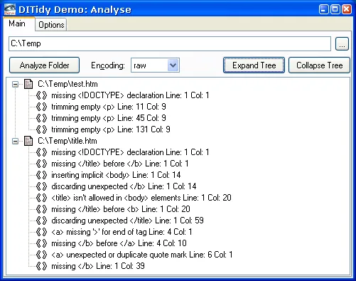Image resolution: width=356 pixels, height=281 pixels.
Task: Click the DITidy app icon in the title bar
Action: coord(10,9)
